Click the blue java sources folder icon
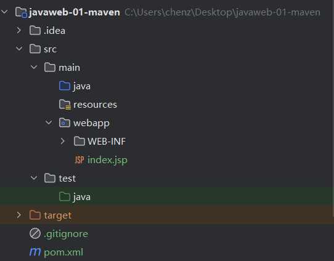The height and width of the screenshot is (261, 334). pos(65,86)
